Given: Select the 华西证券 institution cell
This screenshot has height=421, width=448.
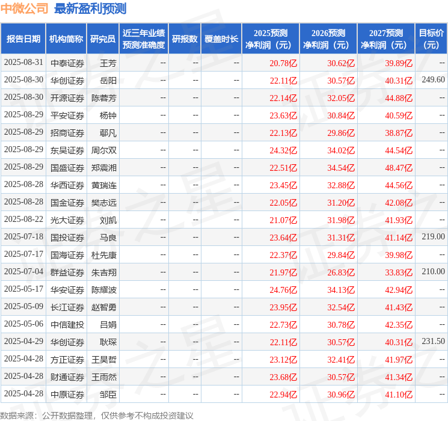Looking at the screenshot, I should [x=67, y=185].
